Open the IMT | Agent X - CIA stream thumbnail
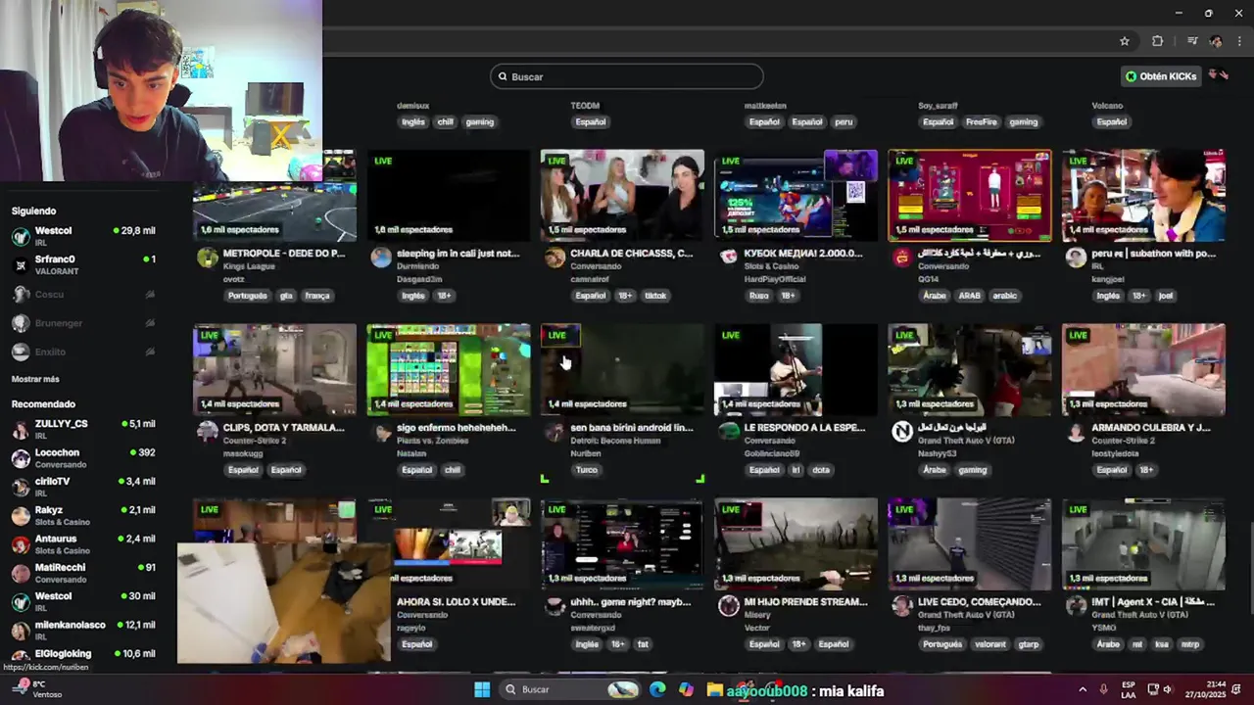The image size is (1254, 705). (x=1143, y=544)
